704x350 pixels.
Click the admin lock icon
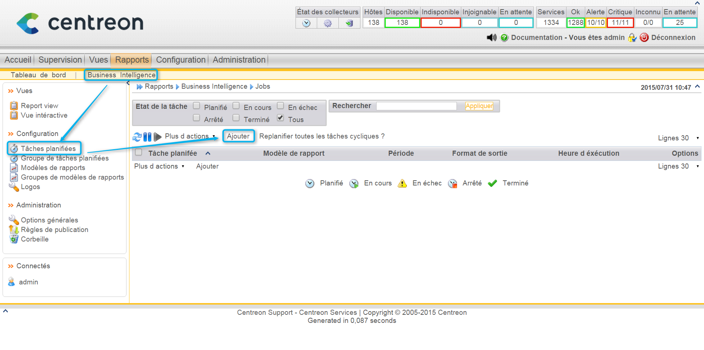click(x=632, y=37)
